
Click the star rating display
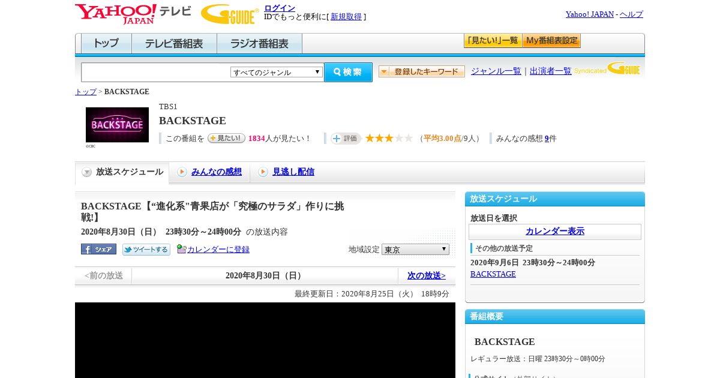pos(389,138)
